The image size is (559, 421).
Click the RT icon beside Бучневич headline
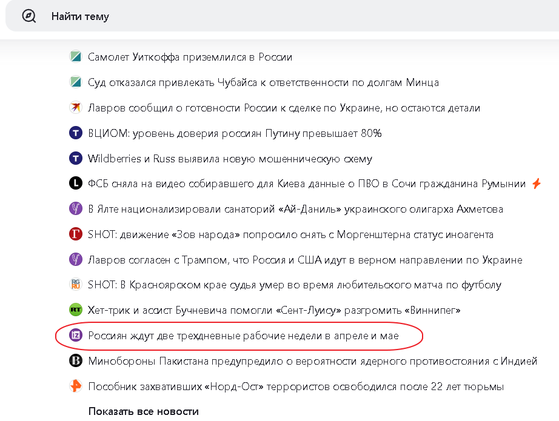[x=75, y=310]
